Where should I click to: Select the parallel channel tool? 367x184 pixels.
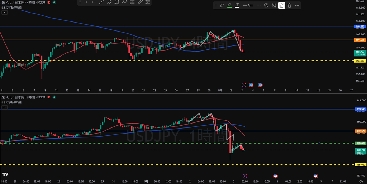[x=109, y=2]
